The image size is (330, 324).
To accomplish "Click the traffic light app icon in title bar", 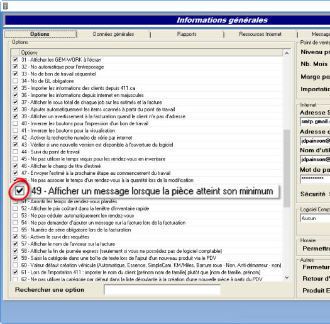I will click(5, 6).
